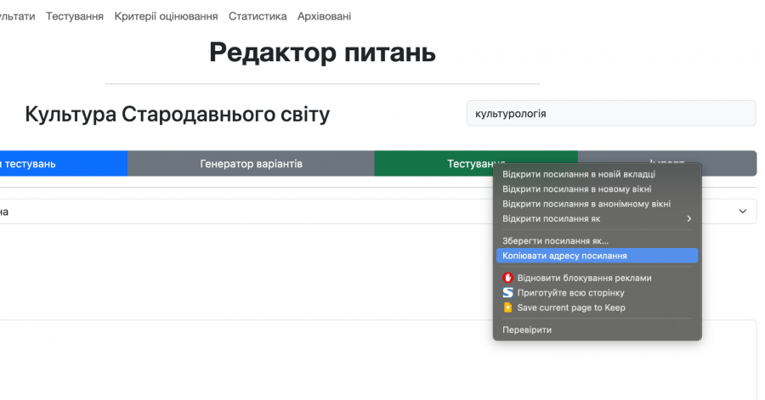Click the Редактор питань page title

click(x=322, y=52)
